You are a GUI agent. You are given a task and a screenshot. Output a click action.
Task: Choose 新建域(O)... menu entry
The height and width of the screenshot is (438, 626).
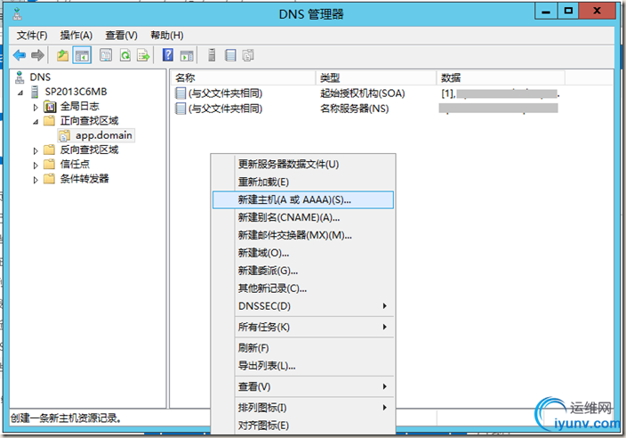point(303,253)
